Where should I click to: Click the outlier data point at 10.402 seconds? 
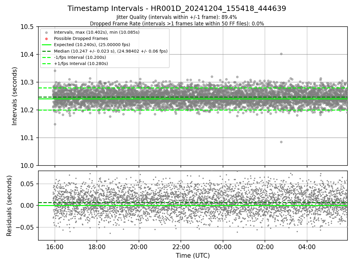281,54
